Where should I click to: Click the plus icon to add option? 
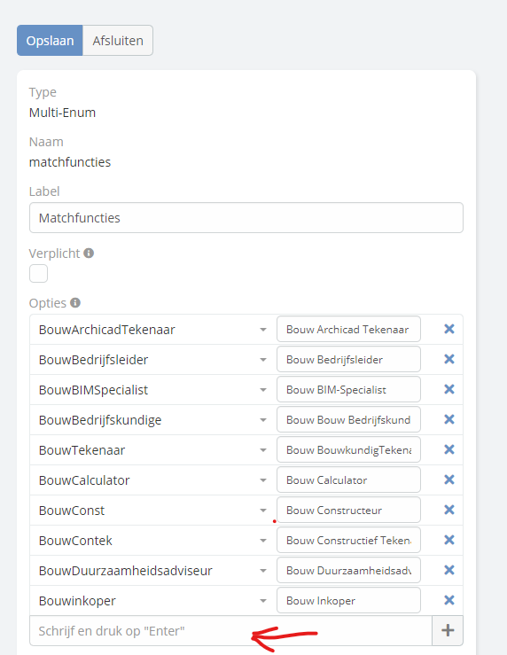click(x=448, y=630)
